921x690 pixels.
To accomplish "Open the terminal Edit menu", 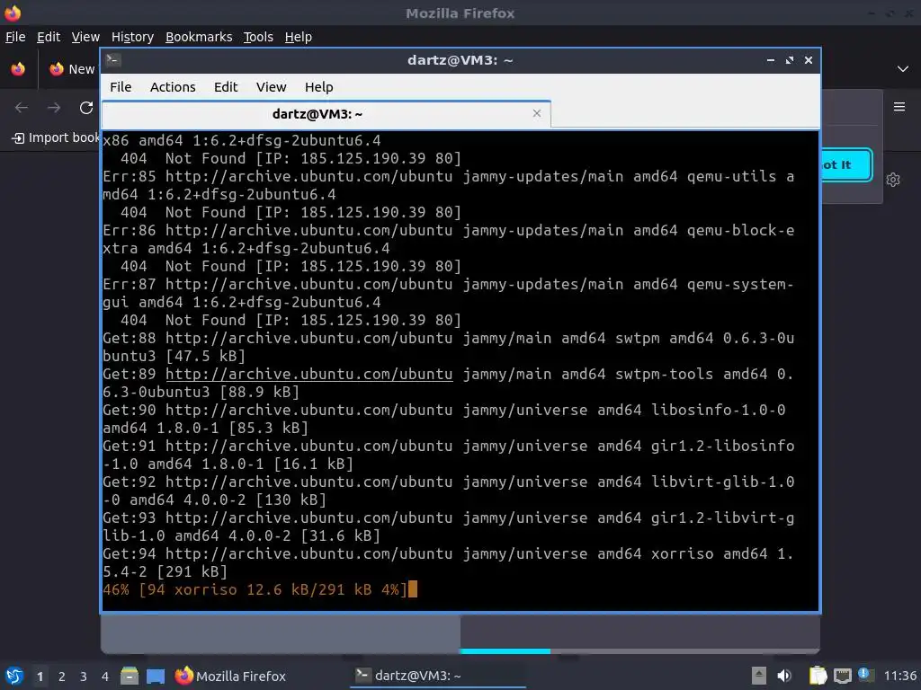I will coord(226,87).
